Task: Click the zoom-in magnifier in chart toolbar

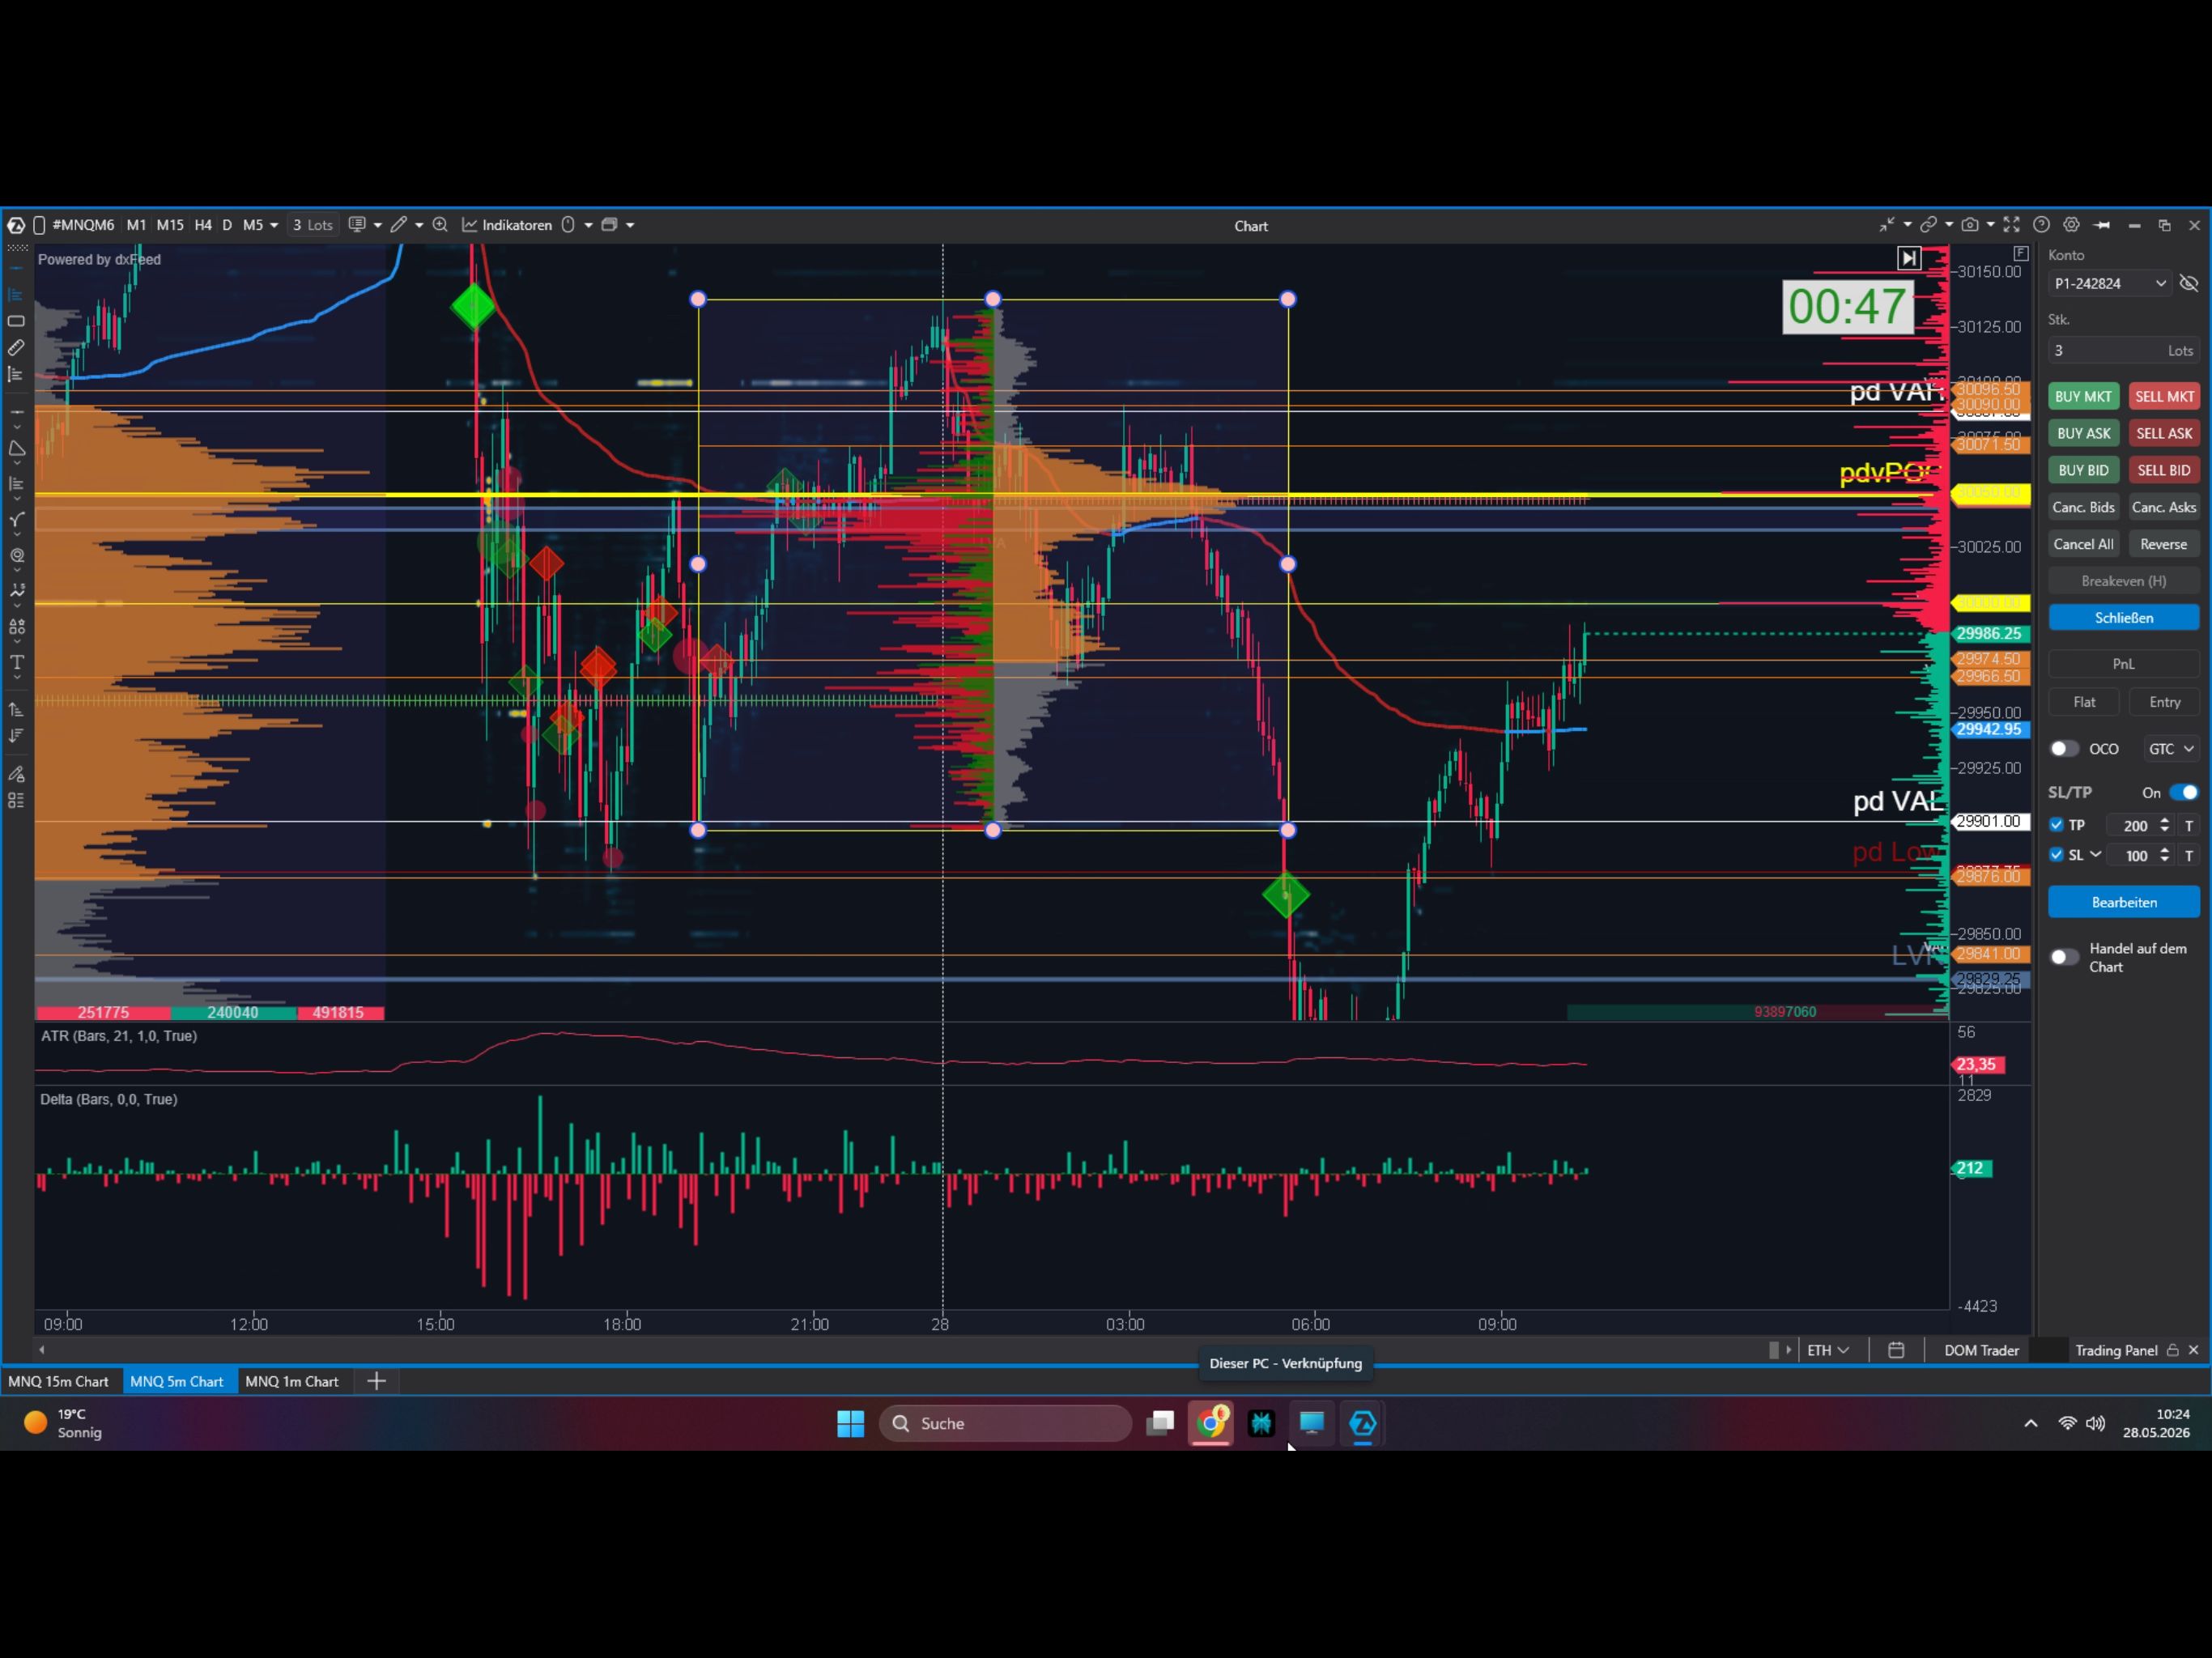Action: click(x=440, y=225)
